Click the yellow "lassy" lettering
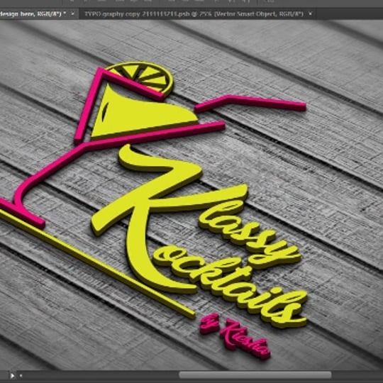 pos(249,235)
